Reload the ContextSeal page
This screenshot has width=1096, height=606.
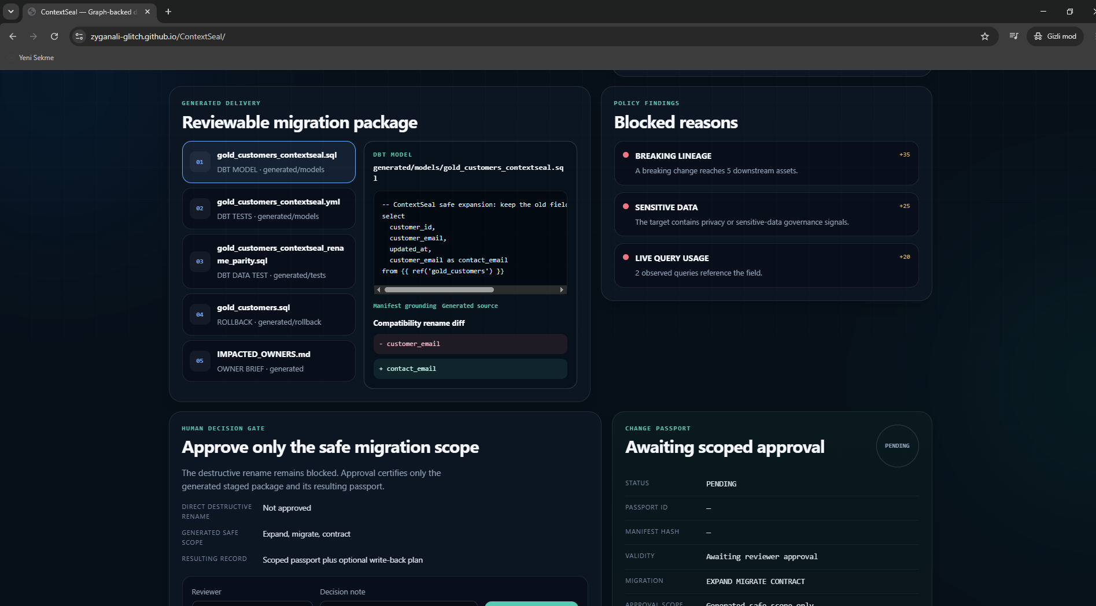[x=54, y=36]
